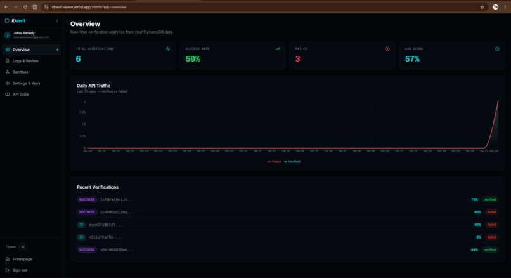Reload the page in browser
511x278 pixels.
25,7
